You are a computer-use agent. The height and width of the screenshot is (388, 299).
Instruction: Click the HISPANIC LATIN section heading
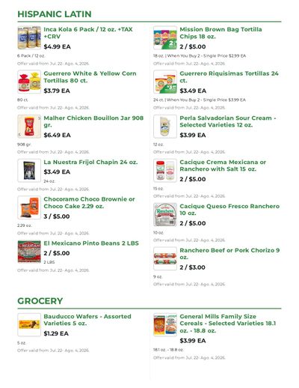pyautogui.click(x=55, y=14)
